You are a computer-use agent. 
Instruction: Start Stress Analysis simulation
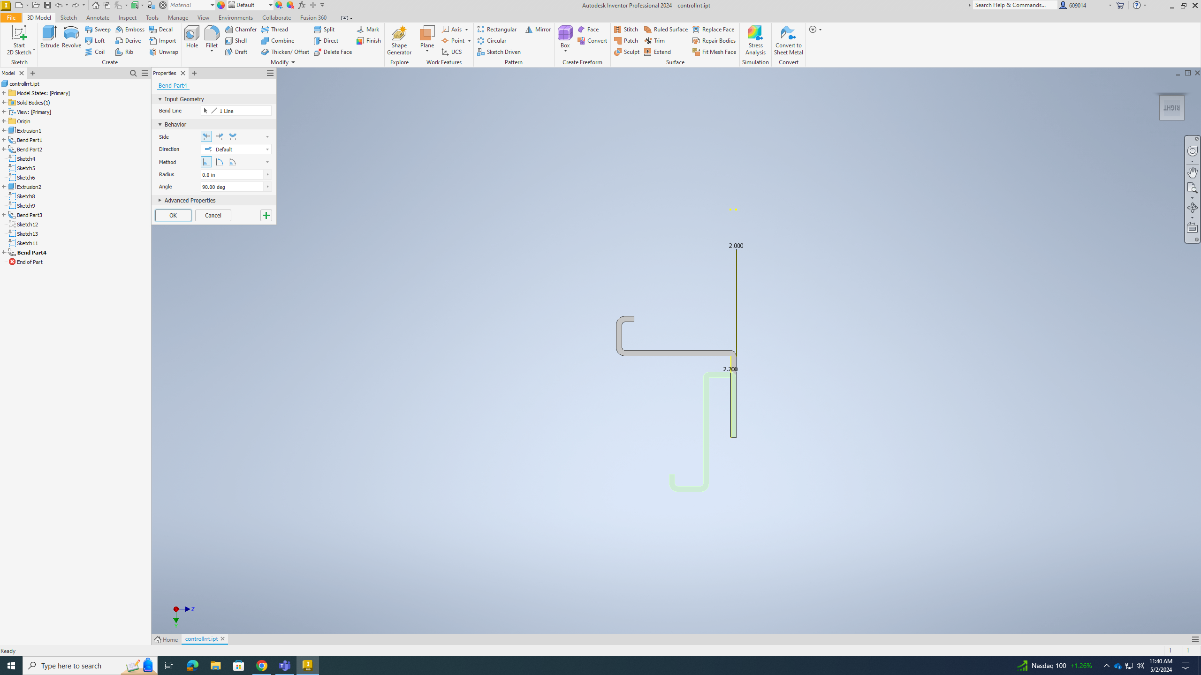pos(755,40)
